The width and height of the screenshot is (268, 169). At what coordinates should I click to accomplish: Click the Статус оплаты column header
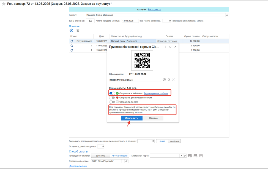click(x=215, y=36)
